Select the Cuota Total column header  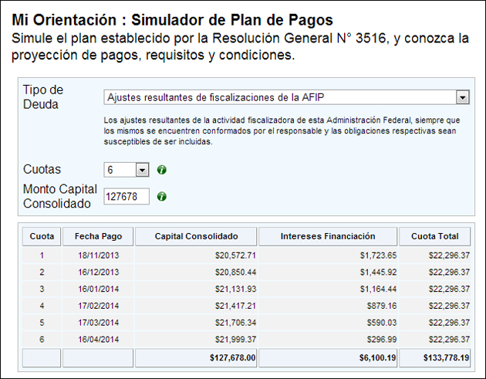pyautogui.click(x=434, y=236)
